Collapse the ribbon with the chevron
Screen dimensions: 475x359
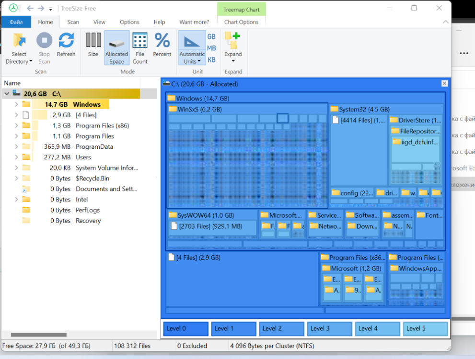(x=445, y=22)
